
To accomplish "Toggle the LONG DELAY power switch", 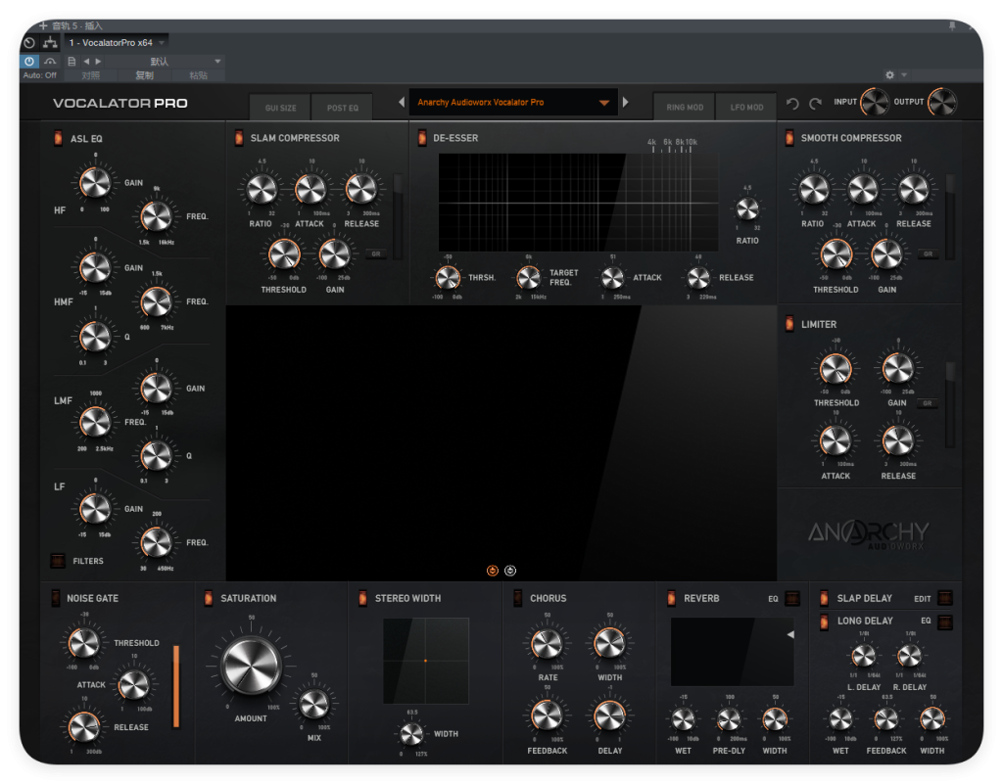I will click(824, 621).
